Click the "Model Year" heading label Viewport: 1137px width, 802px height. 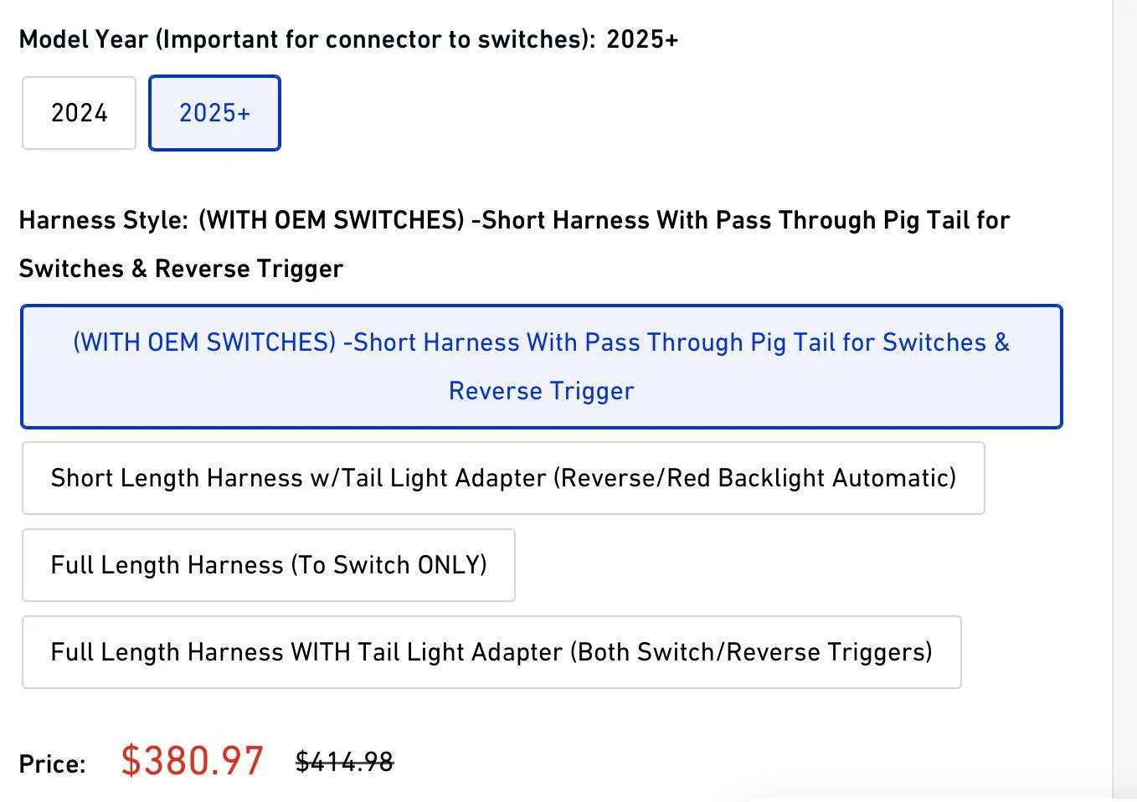click(83, 39)
